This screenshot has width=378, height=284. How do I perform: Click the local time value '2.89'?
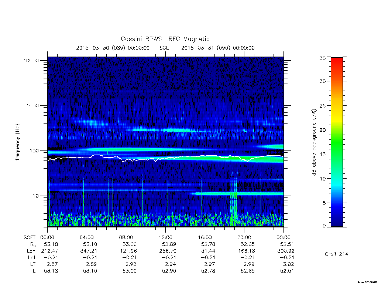[x=92, y=264]
